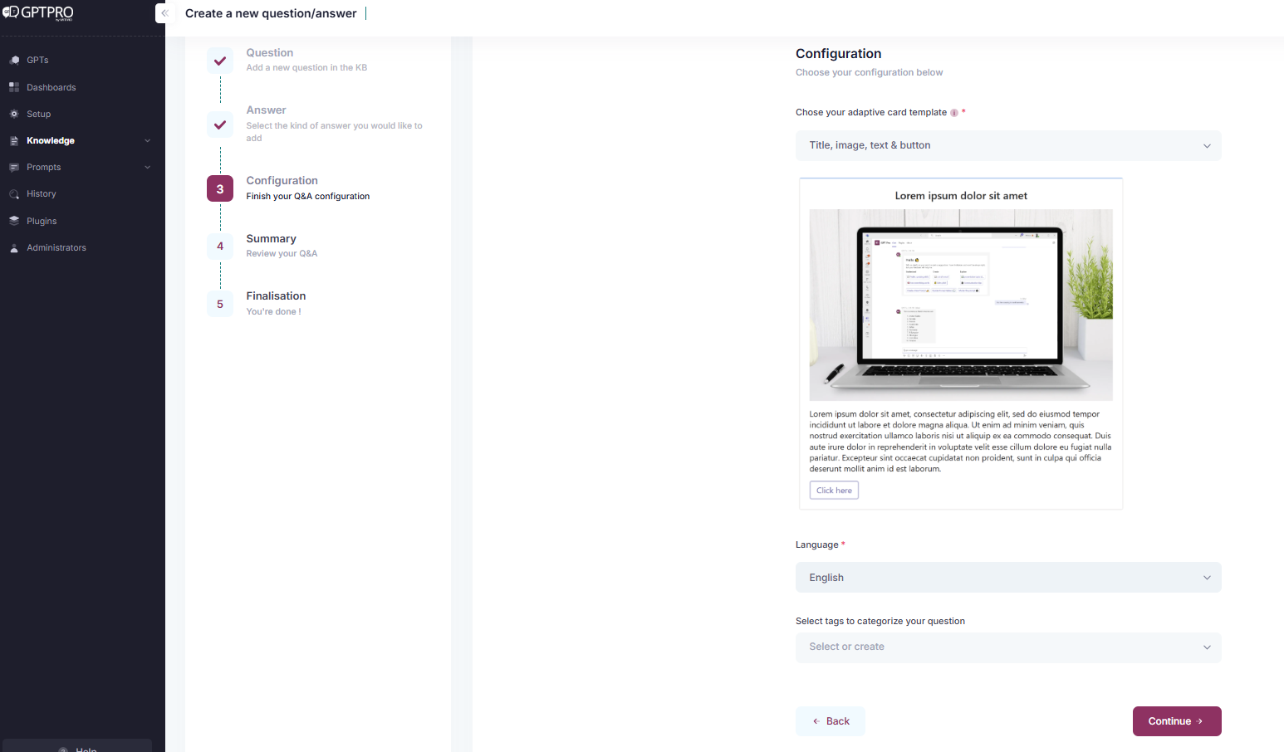Image resolution: width=1284 pixels, height=752 pixels.
Task: Open Administrators via the person icon
Action: click(x=13, y=247)
